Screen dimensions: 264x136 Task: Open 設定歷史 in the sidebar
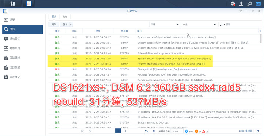pos(22,77)
